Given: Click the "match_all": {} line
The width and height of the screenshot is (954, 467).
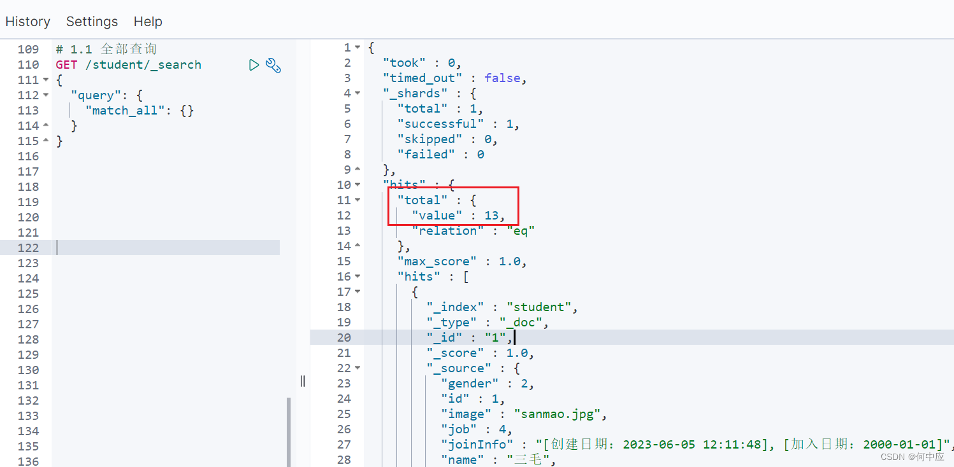Looking at the screenshot, I should coord(140,111).
